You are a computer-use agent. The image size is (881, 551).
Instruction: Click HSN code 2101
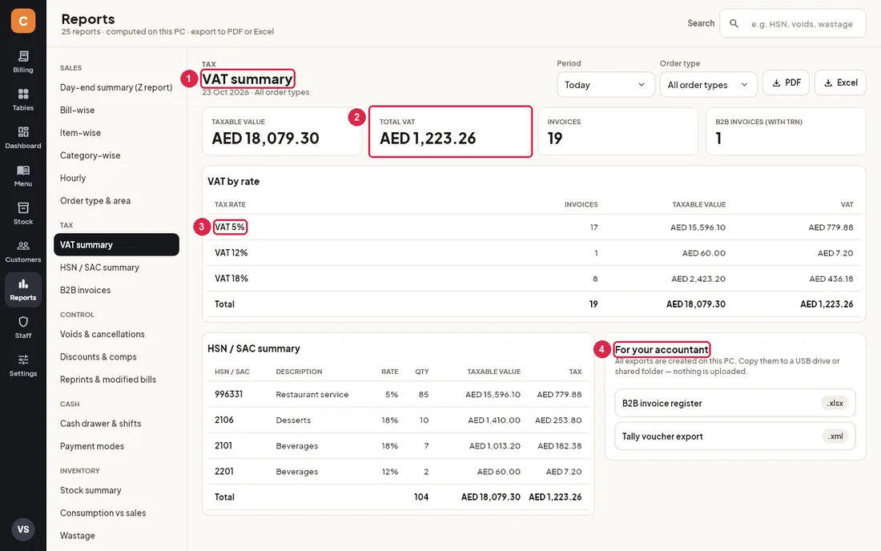coord(223,445)
